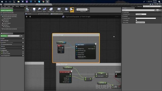Select TopDownCharacter(self) in the Components panel
The height and width of the screenshot is (91, 162).
pos(8,13)
